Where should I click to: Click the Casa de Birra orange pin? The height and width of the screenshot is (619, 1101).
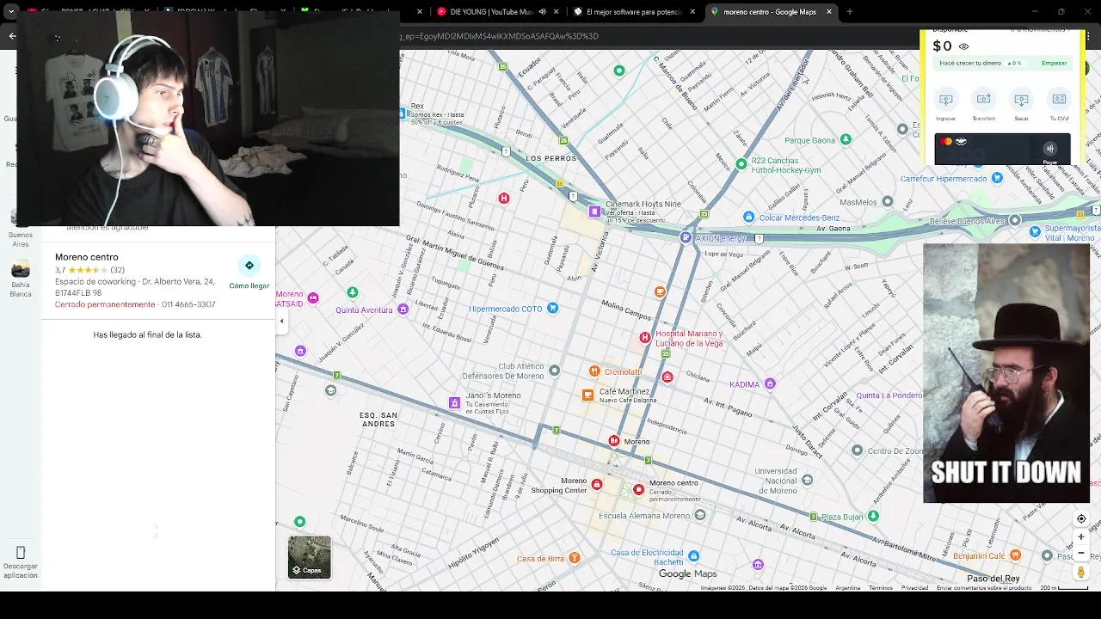(x=574, y=557)
